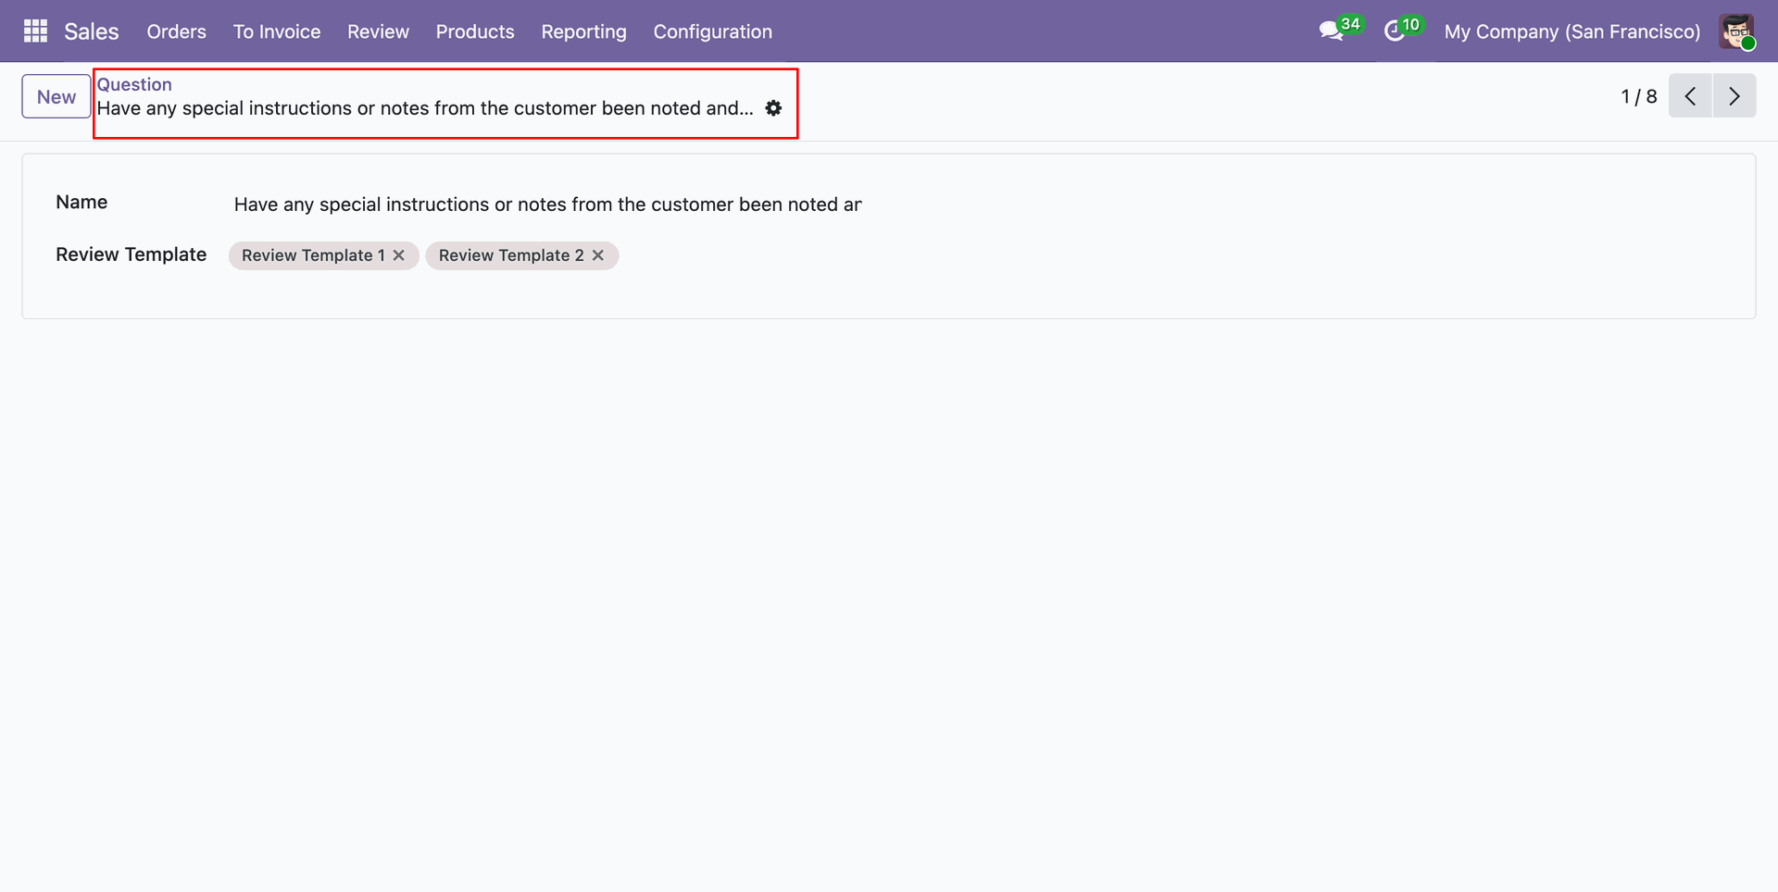Remove the Review Template 2 tag
Screen dimensions: 1778x892
tap(598, 255)
